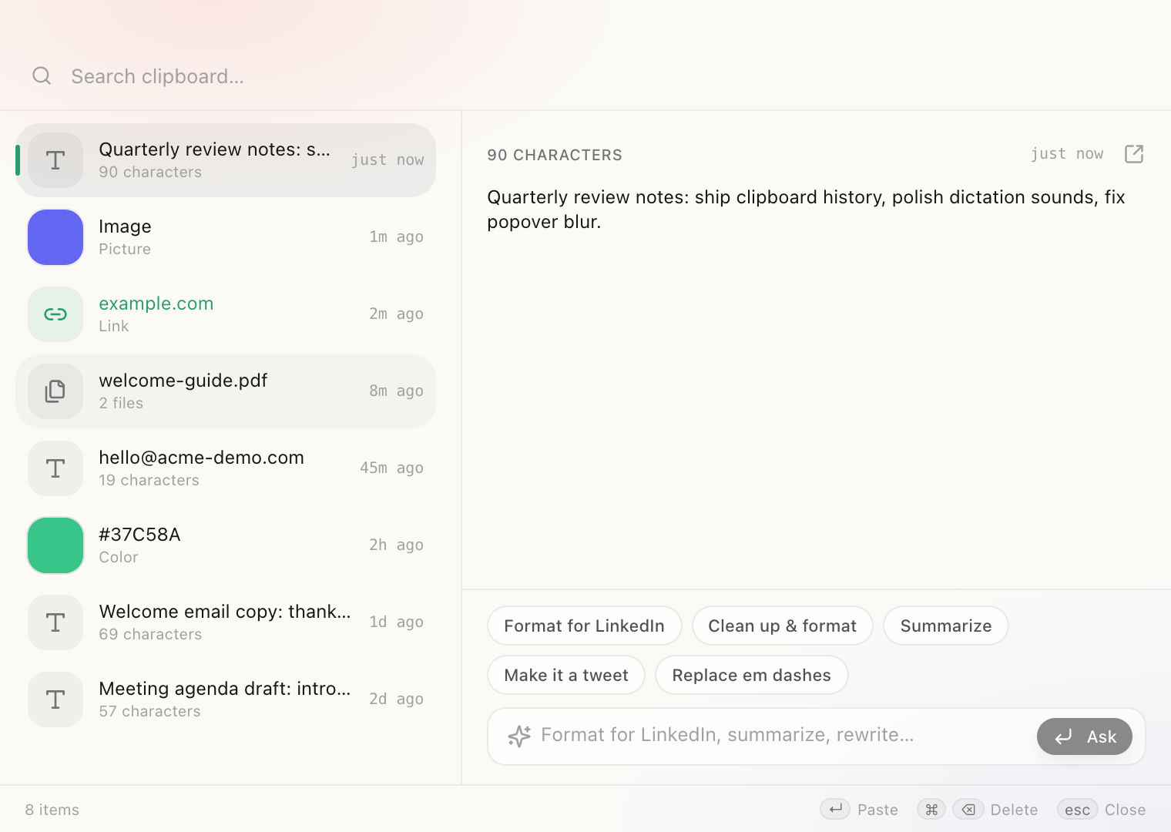Click the Delete label in footer

1014,810
